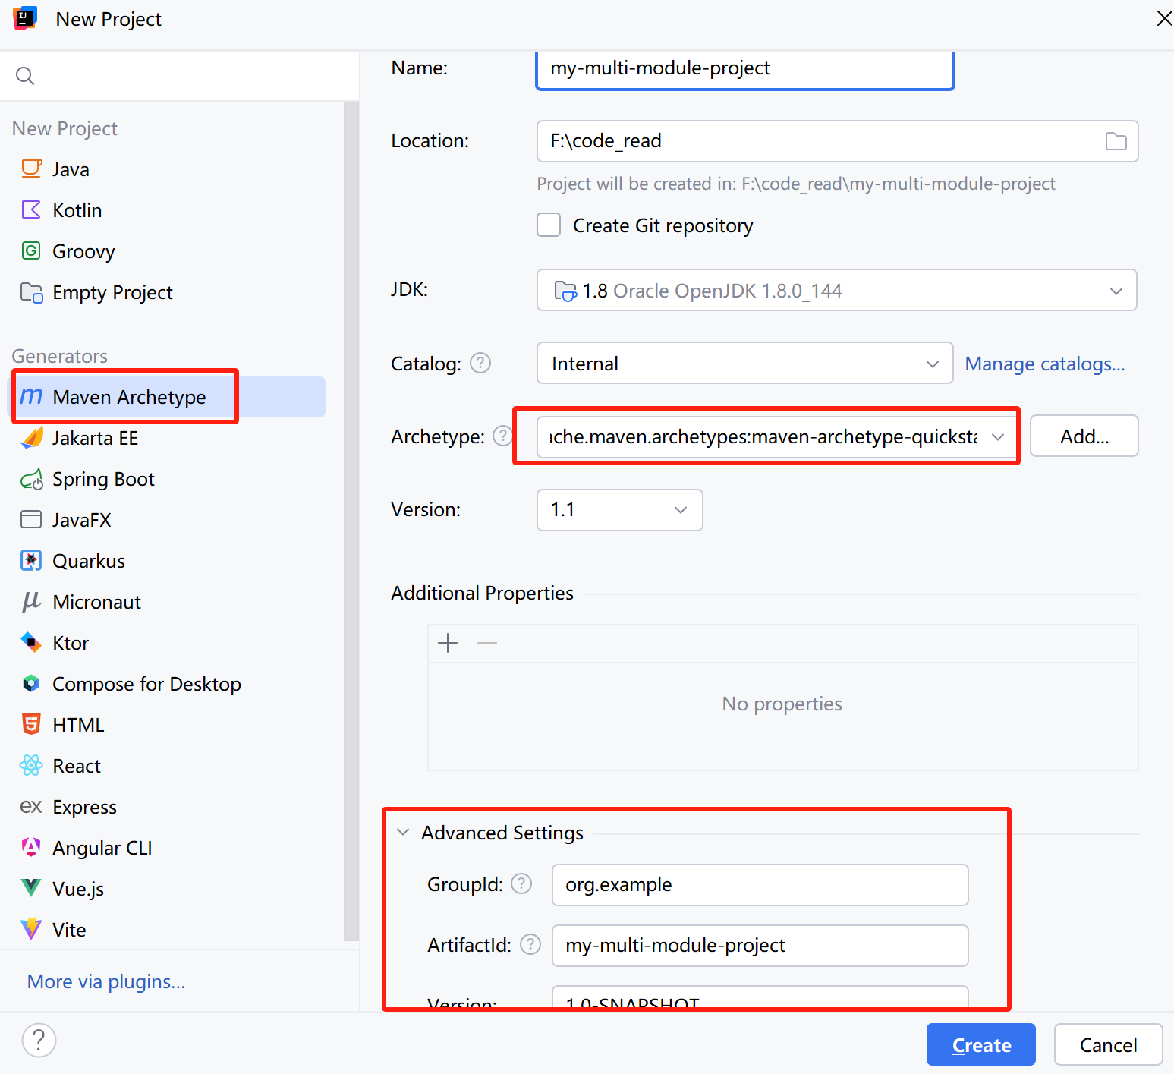
Task: Browse for location with folder icon
Action: [x=1116, y=141]
